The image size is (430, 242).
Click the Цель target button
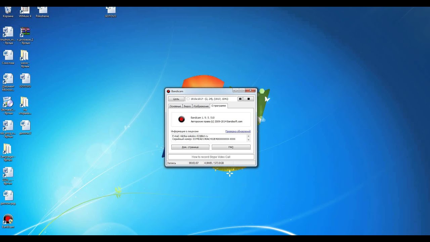pyautogui.click(x=176, y=99)
